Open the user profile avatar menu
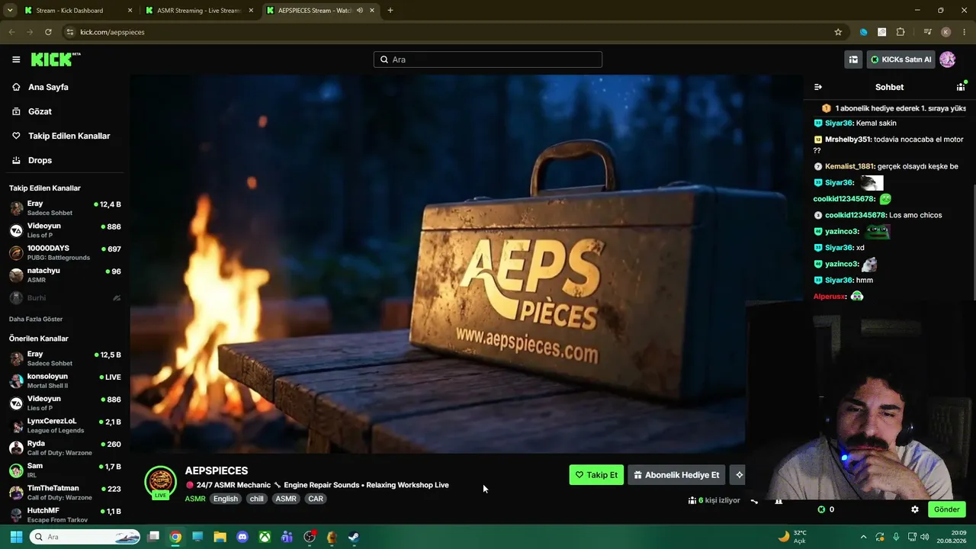Image resolution: width=976 pixels, height=549 pixels. pyautogui.click(x=948, y=59)
